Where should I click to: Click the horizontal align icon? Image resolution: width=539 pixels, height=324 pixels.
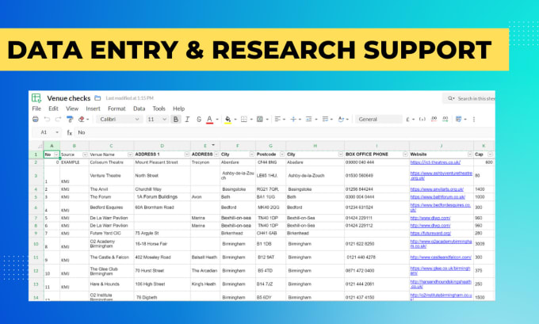pos(277,120)
